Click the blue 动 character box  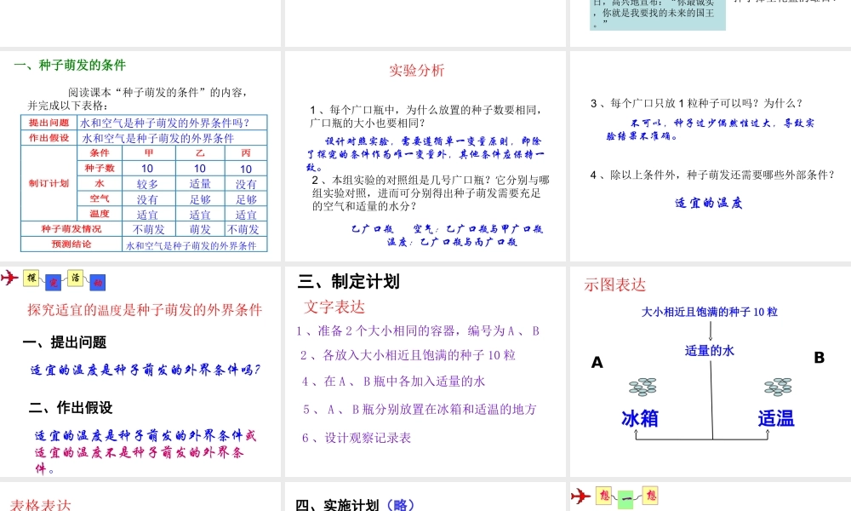click(98, 283)
